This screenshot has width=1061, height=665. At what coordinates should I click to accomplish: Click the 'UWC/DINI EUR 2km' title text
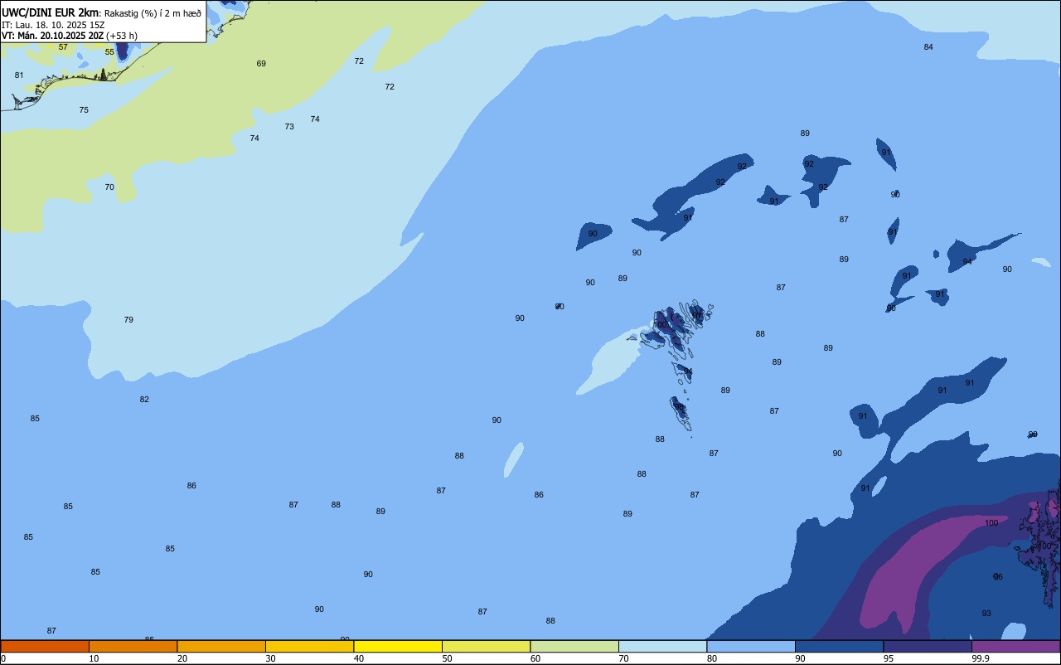tap(51, 12)
